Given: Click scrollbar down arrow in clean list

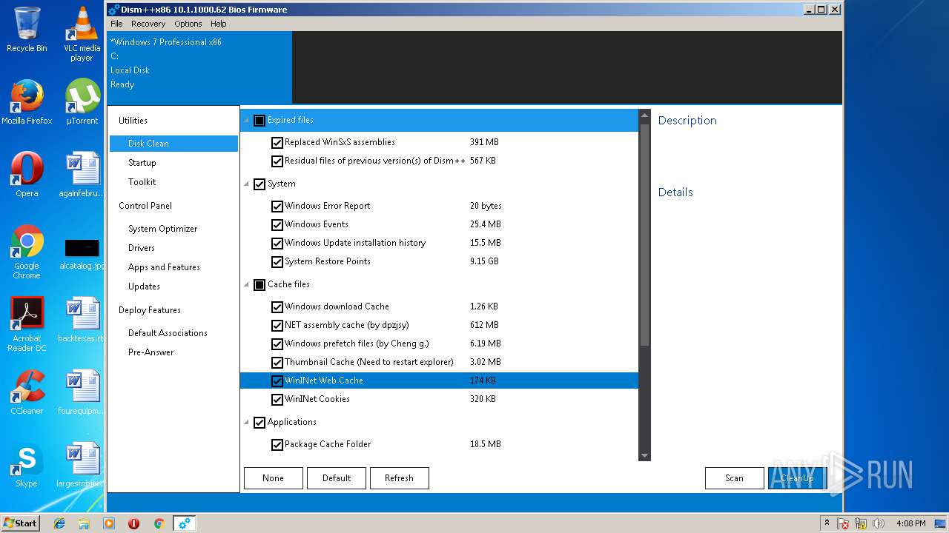Looking at the screenshot, I should pyautogui.click(x=644, y=455).
